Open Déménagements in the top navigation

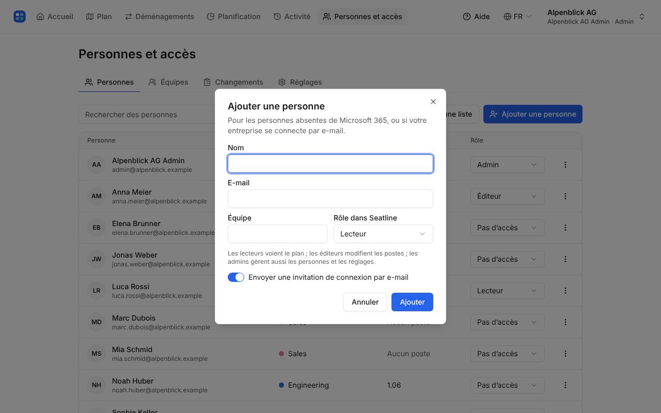pyautogui.click(x=160, y=17)
